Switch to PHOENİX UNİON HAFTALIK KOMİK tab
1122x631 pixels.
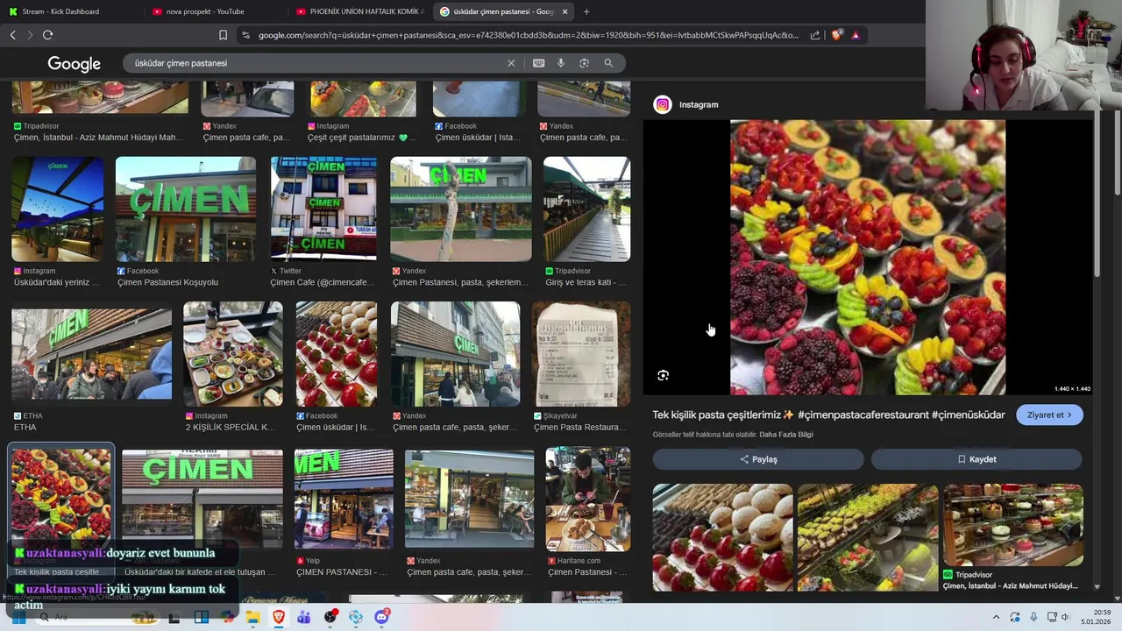(359, 11)
